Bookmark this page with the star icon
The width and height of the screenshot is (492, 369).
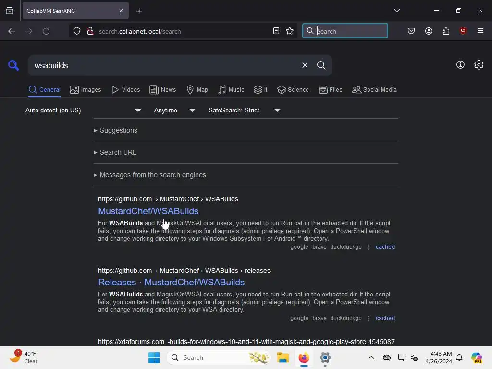pos(290,31)
